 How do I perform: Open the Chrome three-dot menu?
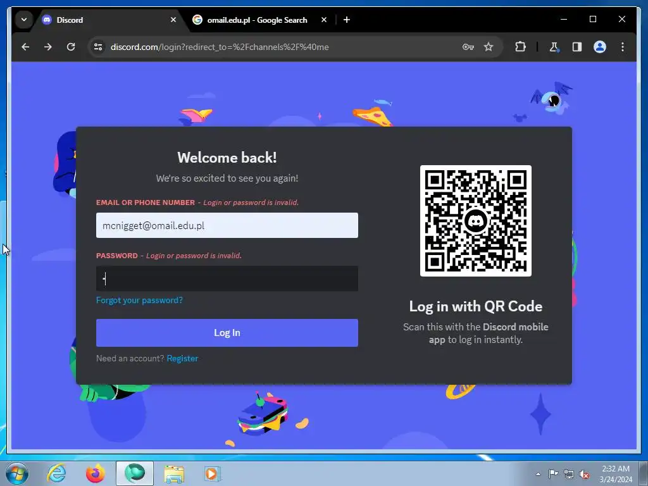pos(623,47)
